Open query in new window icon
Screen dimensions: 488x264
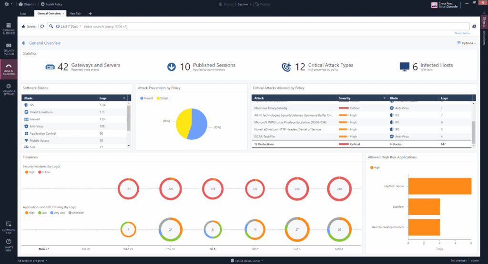(x=474, y=27)
